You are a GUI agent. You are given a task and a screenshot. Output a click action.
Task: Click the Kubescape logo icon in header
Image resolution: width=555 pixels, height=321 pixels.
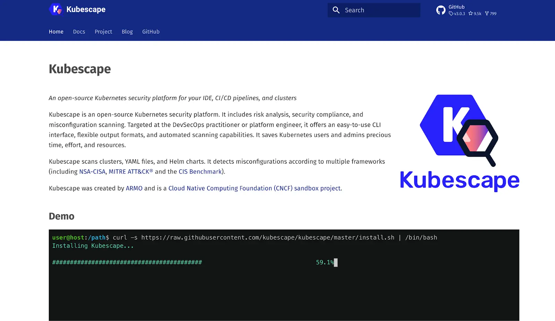pyautogui.click(x=55, y=9)
